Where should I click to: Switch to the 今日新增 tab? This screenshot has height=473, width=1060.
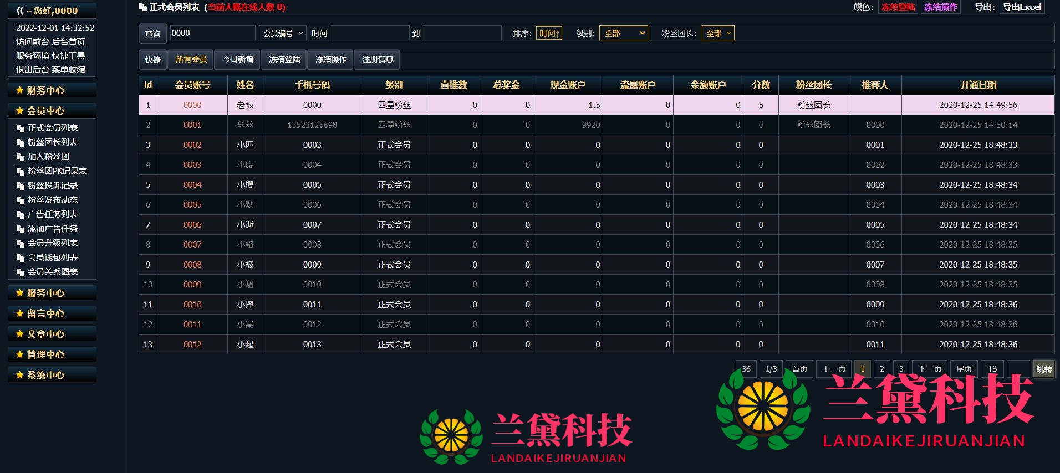click(238, 59)
